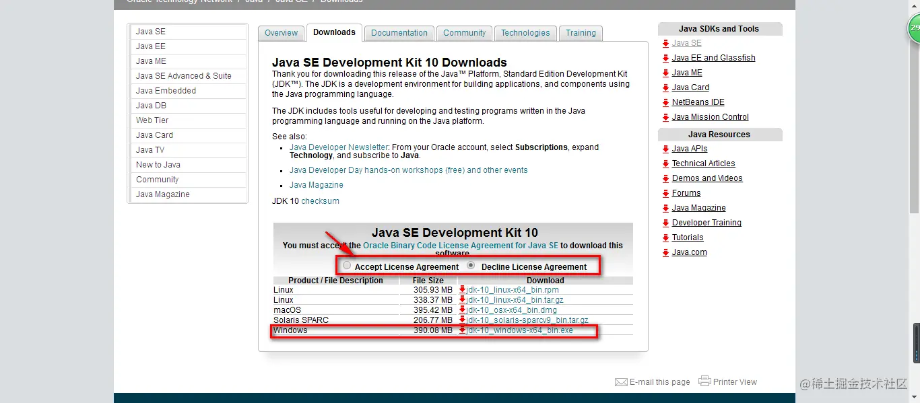Select Accept License Agreement radio button
The height and width of the screenshot is (403, 920).
point(347,266)
